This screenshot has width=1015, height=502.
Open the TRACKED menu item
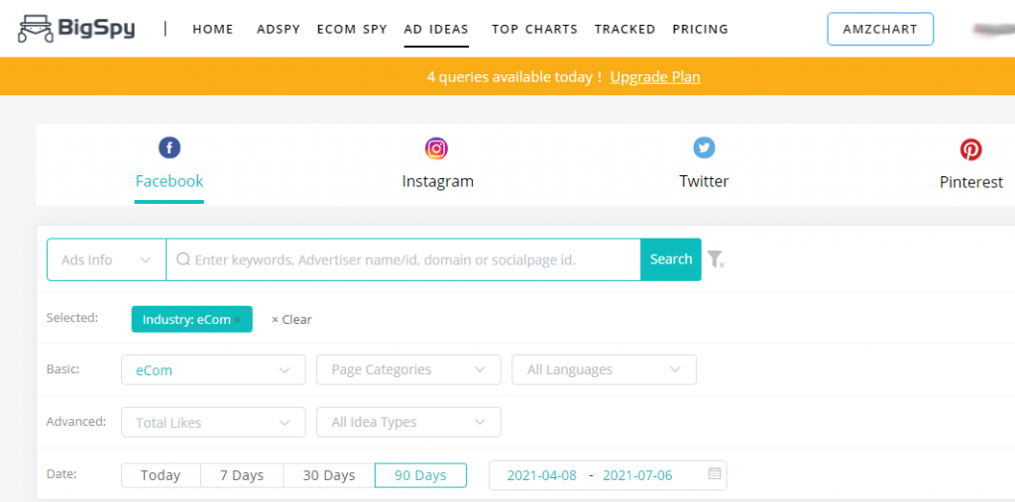point(624,29)
